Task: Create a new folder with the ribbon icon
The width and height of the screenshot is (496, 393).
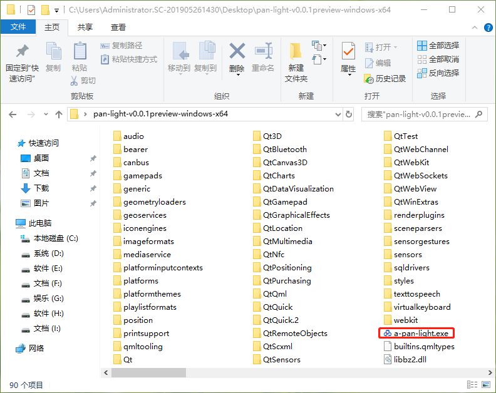Action: coord(296,51)
